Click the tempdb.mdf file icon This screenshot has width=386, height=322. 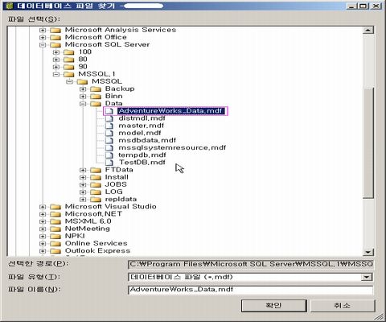109,155
